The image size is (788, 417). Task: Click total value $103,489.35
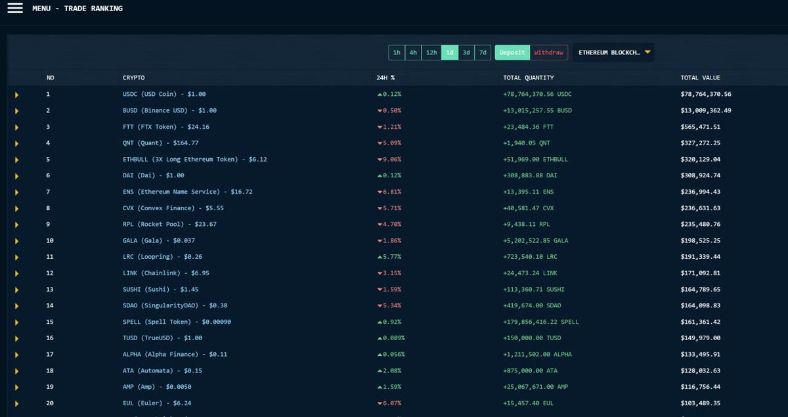pos(701,403)
